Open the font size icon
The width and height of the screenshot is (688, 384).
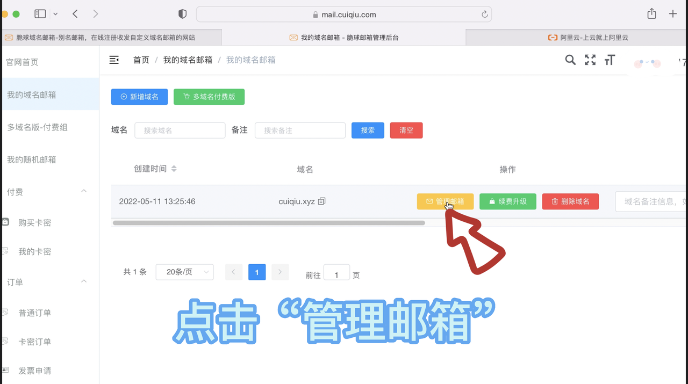[610, 60]
